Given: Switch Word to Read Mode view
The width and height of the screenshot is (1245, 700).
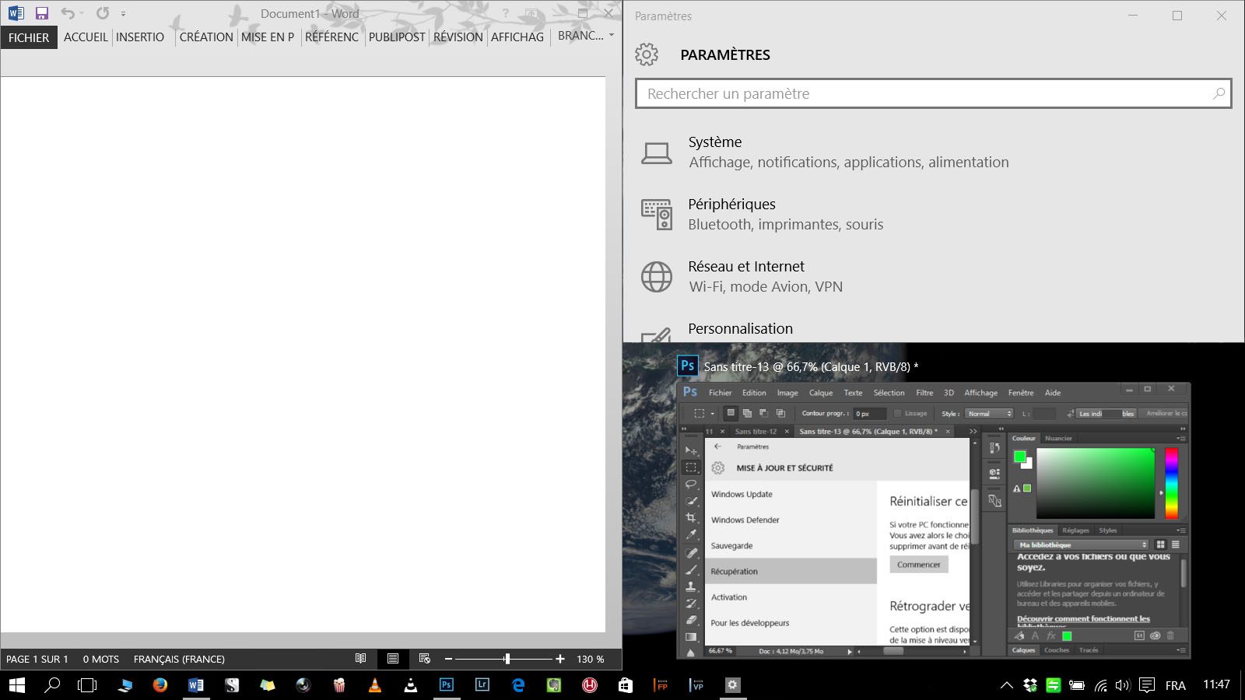Looking at the screenshot, I should [x=360, y=659].
